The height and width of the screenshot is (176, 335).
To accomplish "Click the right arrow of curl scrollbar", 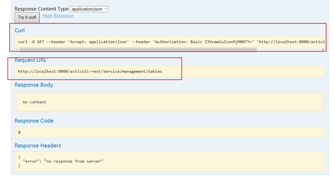I will (323, 50).
